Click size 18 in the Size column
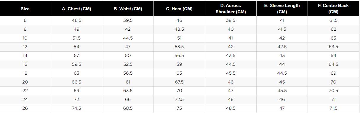 25,73
